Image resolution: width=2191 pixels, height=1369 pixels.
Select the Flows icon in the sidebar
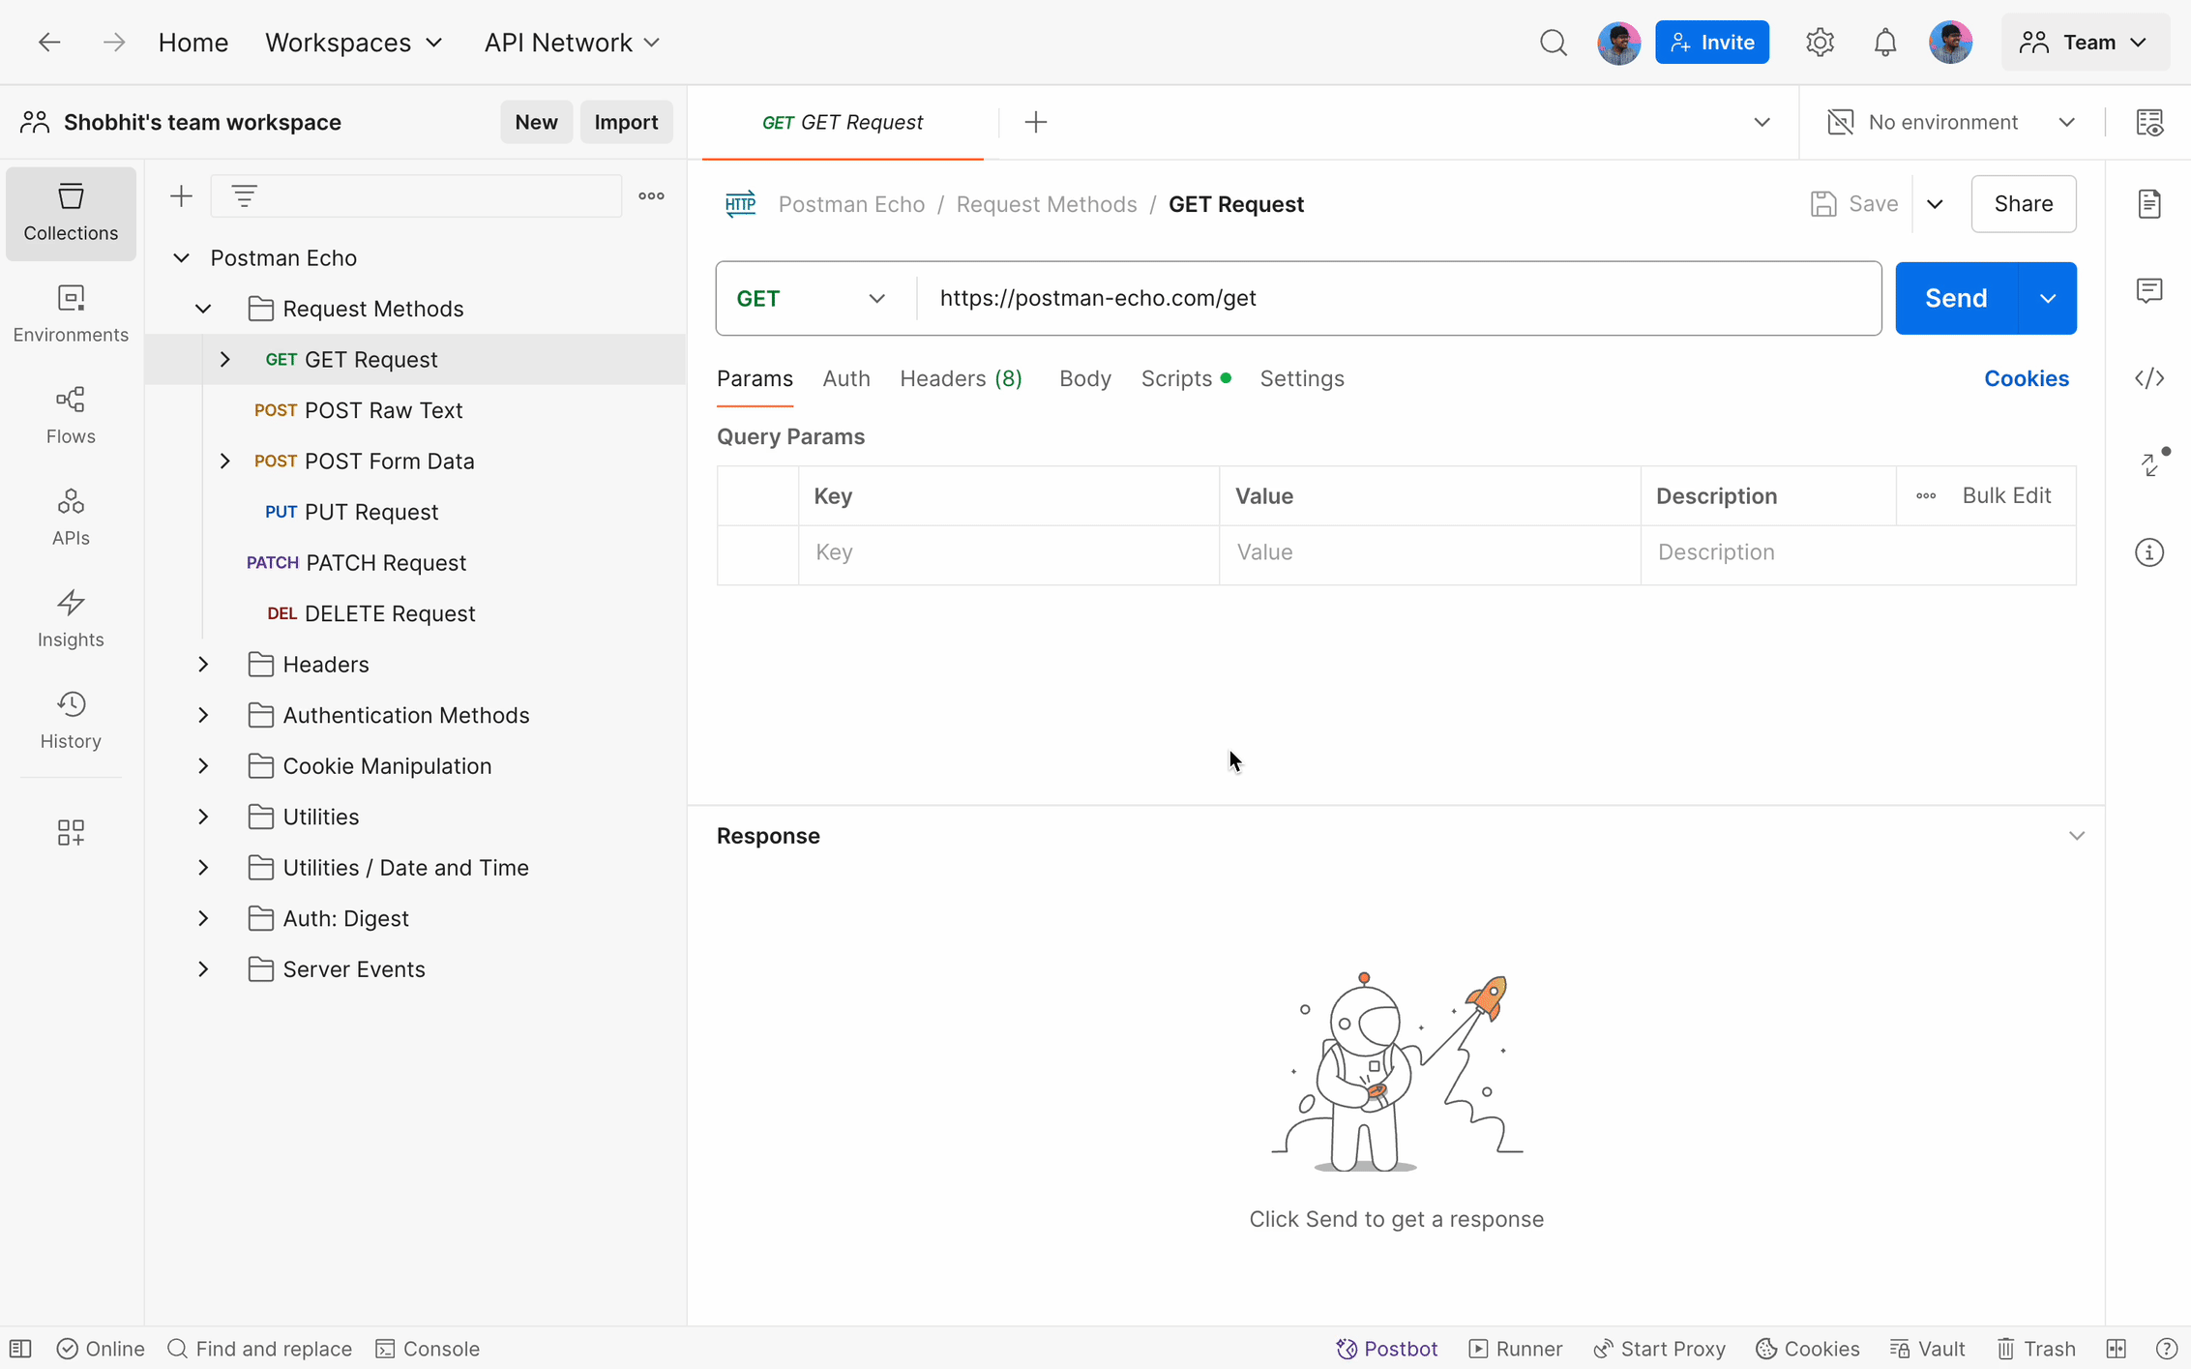coord(70,414)
